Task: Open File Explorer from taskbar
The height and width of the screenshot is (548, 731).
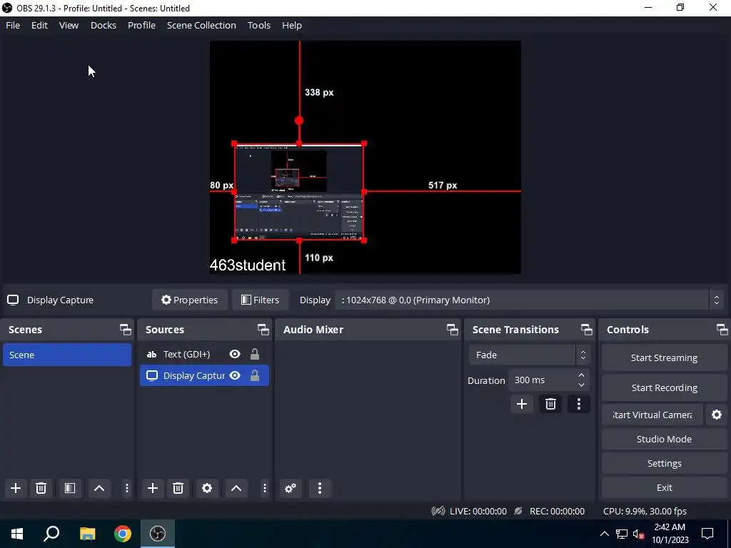Action: (87, 534)
